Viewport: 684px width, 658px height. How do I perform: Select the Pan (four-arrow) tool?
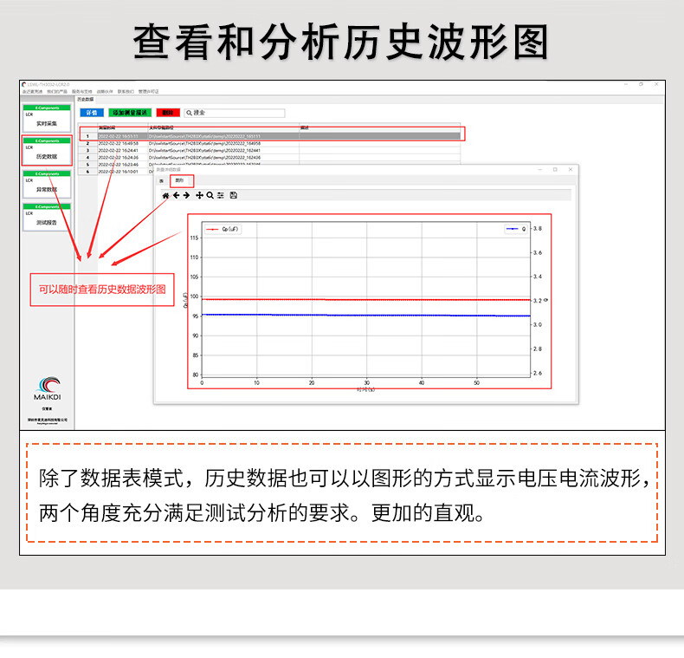coord(199,195)
